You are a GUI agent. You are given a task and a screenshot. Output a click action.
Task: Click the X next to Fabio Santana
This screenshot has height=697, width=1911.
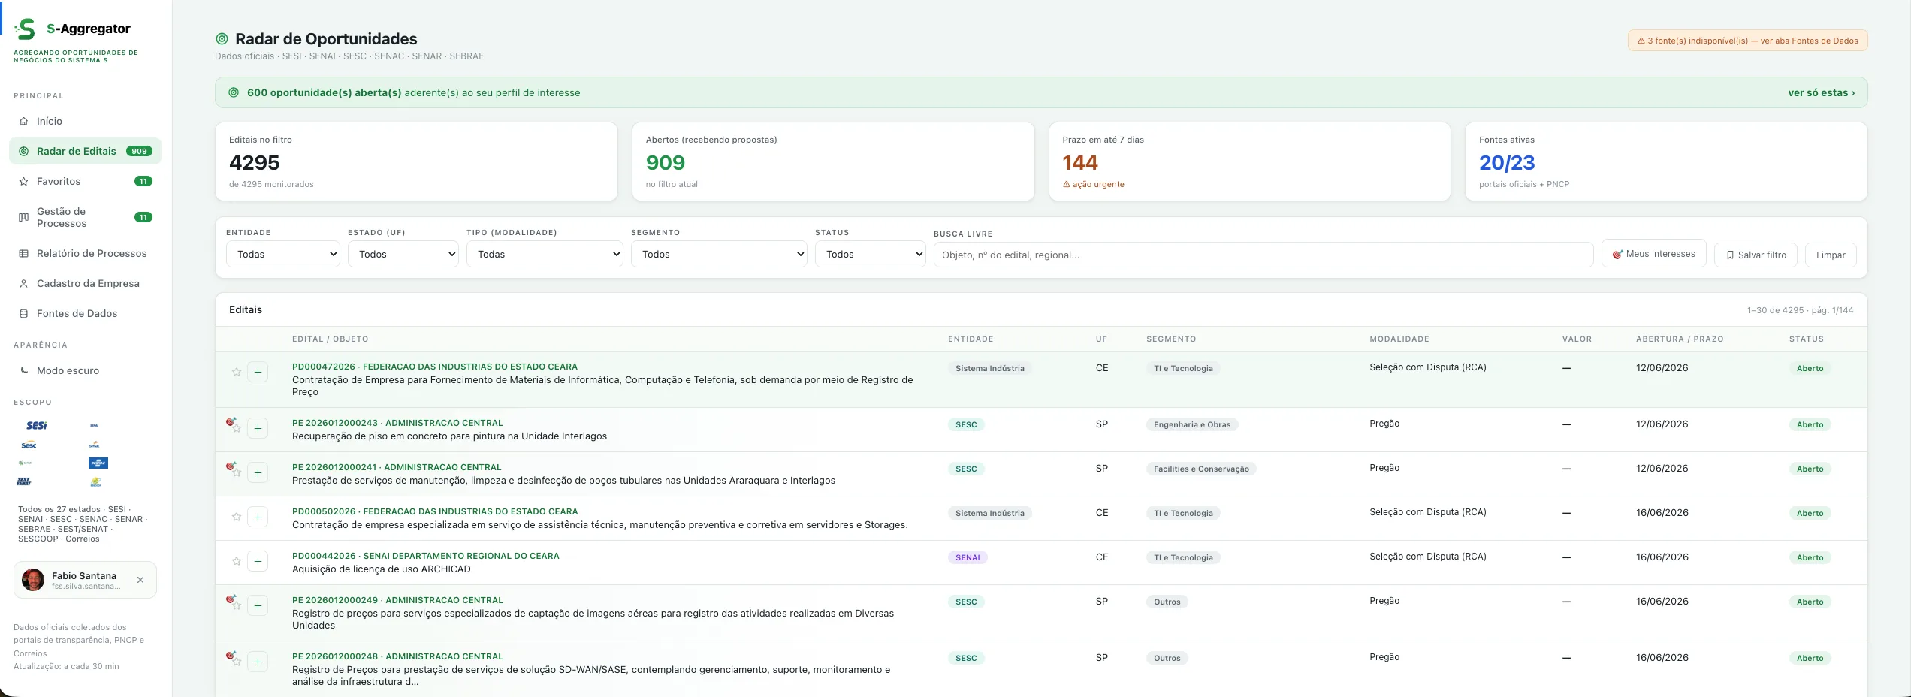(x=140, y=580)
